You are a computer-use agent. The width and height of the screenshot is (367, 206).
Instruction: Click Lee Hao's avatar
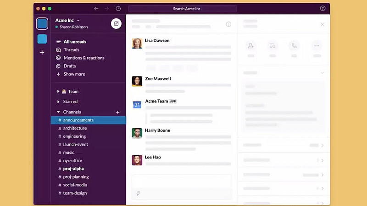point(137,160)
